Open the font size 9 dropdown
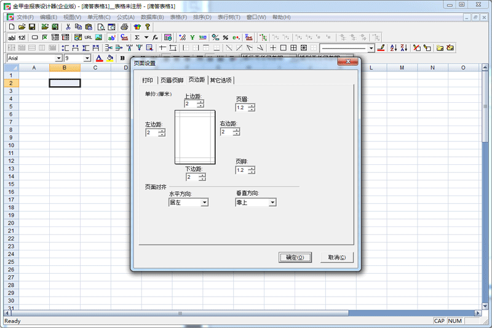The image size is (492, 328). tap(87, 58)
